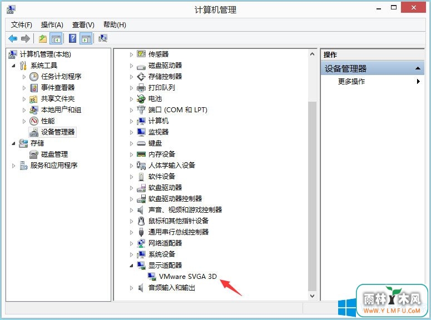The image size is (431, 320).
Task: Select 计算机管理(本地) root node
Action: (46, 54)
